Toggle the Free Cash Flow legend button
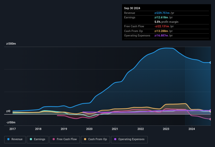Image resolution: width=215 pixels, height=147 pixels. pos(65,139)
